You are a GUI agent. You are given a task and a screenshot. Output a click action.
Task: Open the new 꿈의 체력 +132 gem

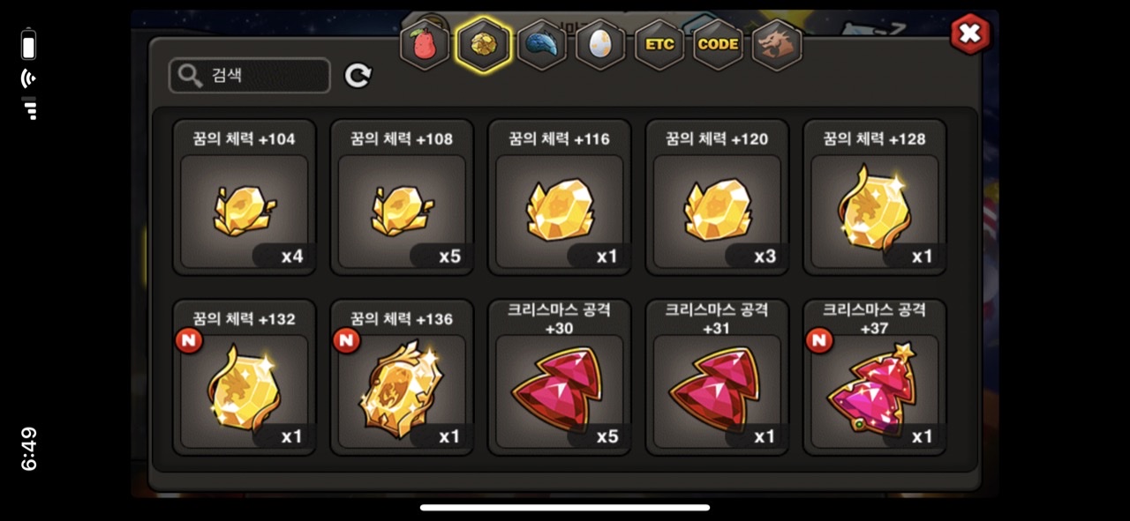pos(245,377)
